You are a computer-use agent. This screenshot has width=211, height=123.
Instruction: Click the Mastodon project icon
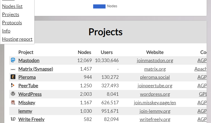(13, 60)
